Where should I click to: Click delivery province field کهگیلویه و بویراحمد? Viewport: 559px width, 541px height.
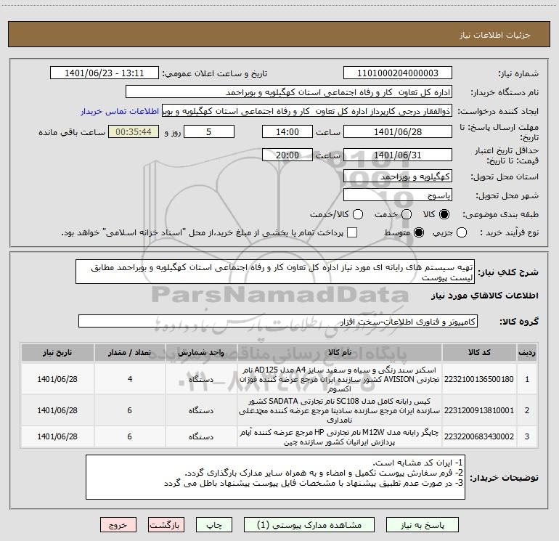(398, 176)
